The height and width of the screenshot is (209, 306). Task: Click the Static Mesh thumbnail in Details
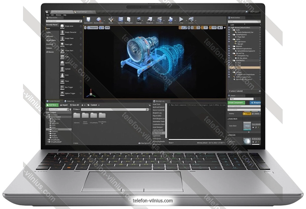[247, 125]
